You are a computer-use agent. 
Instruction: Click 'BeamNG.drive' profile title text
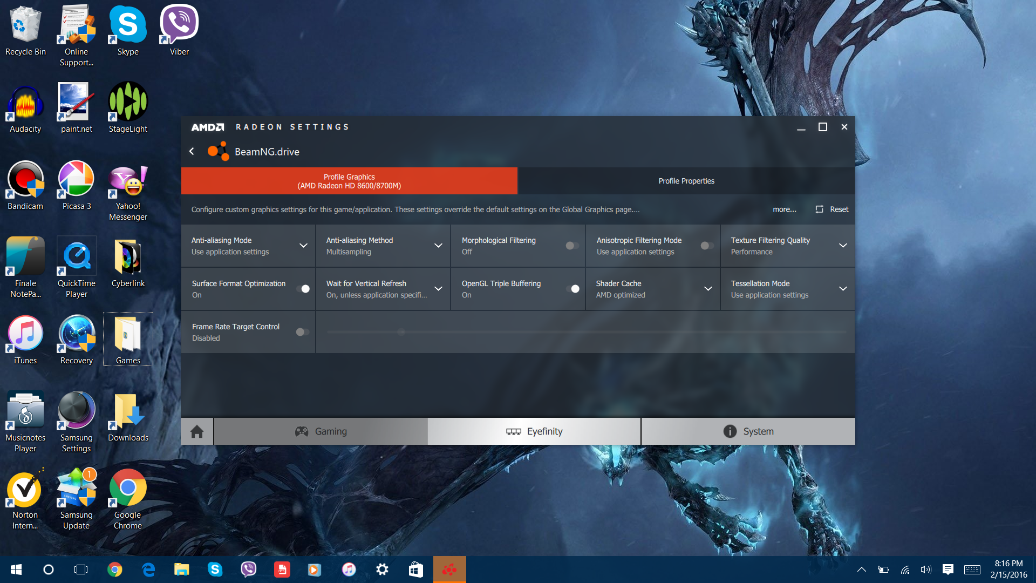click(267, 152)
